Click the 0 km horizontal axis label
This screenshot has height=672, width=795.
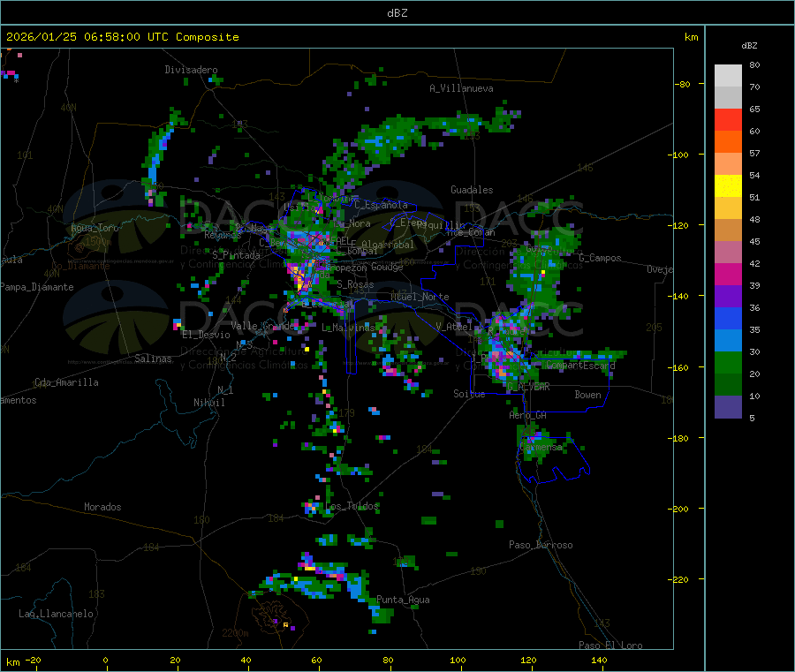pos(105,661)
